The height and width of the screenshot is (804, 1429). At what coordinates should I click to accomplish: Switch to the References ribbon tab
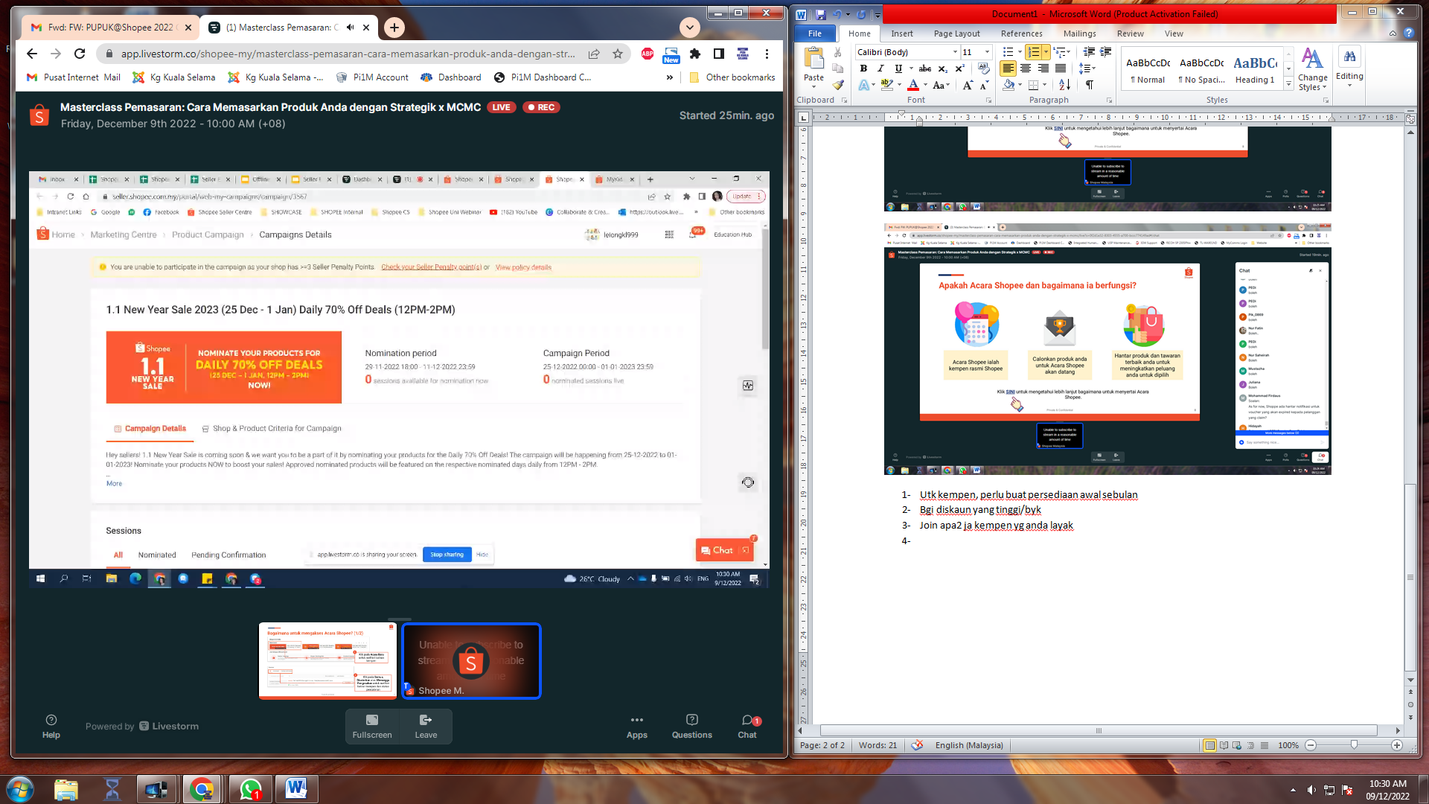point(1021,33)
